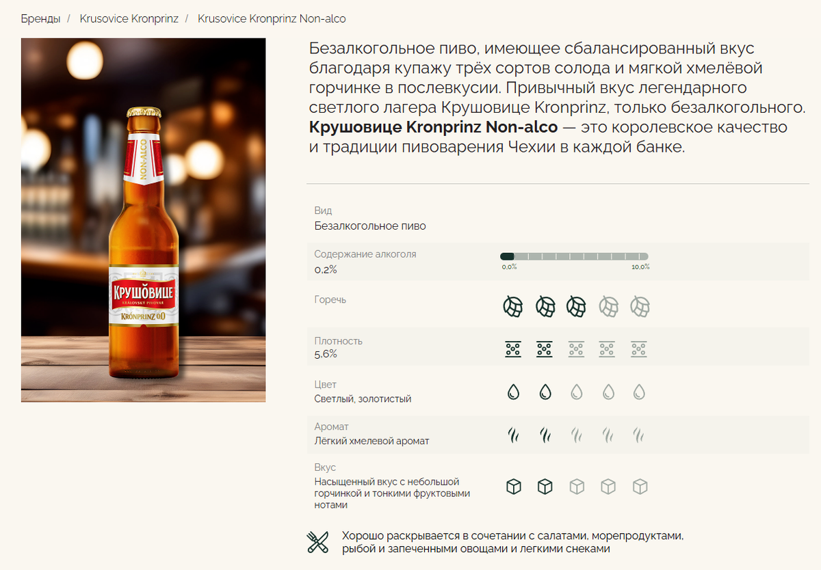Click the bold Крушовице Kronprinz Non-alco text
This screenshot has height=570, width=821.
coord(434,127)
